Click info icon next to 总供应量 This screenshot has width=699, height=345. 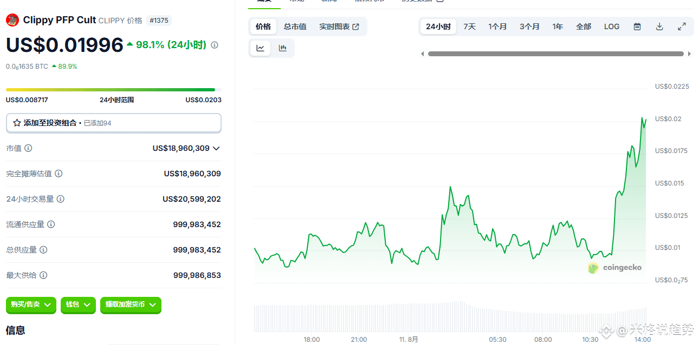(x=43, y=250)
